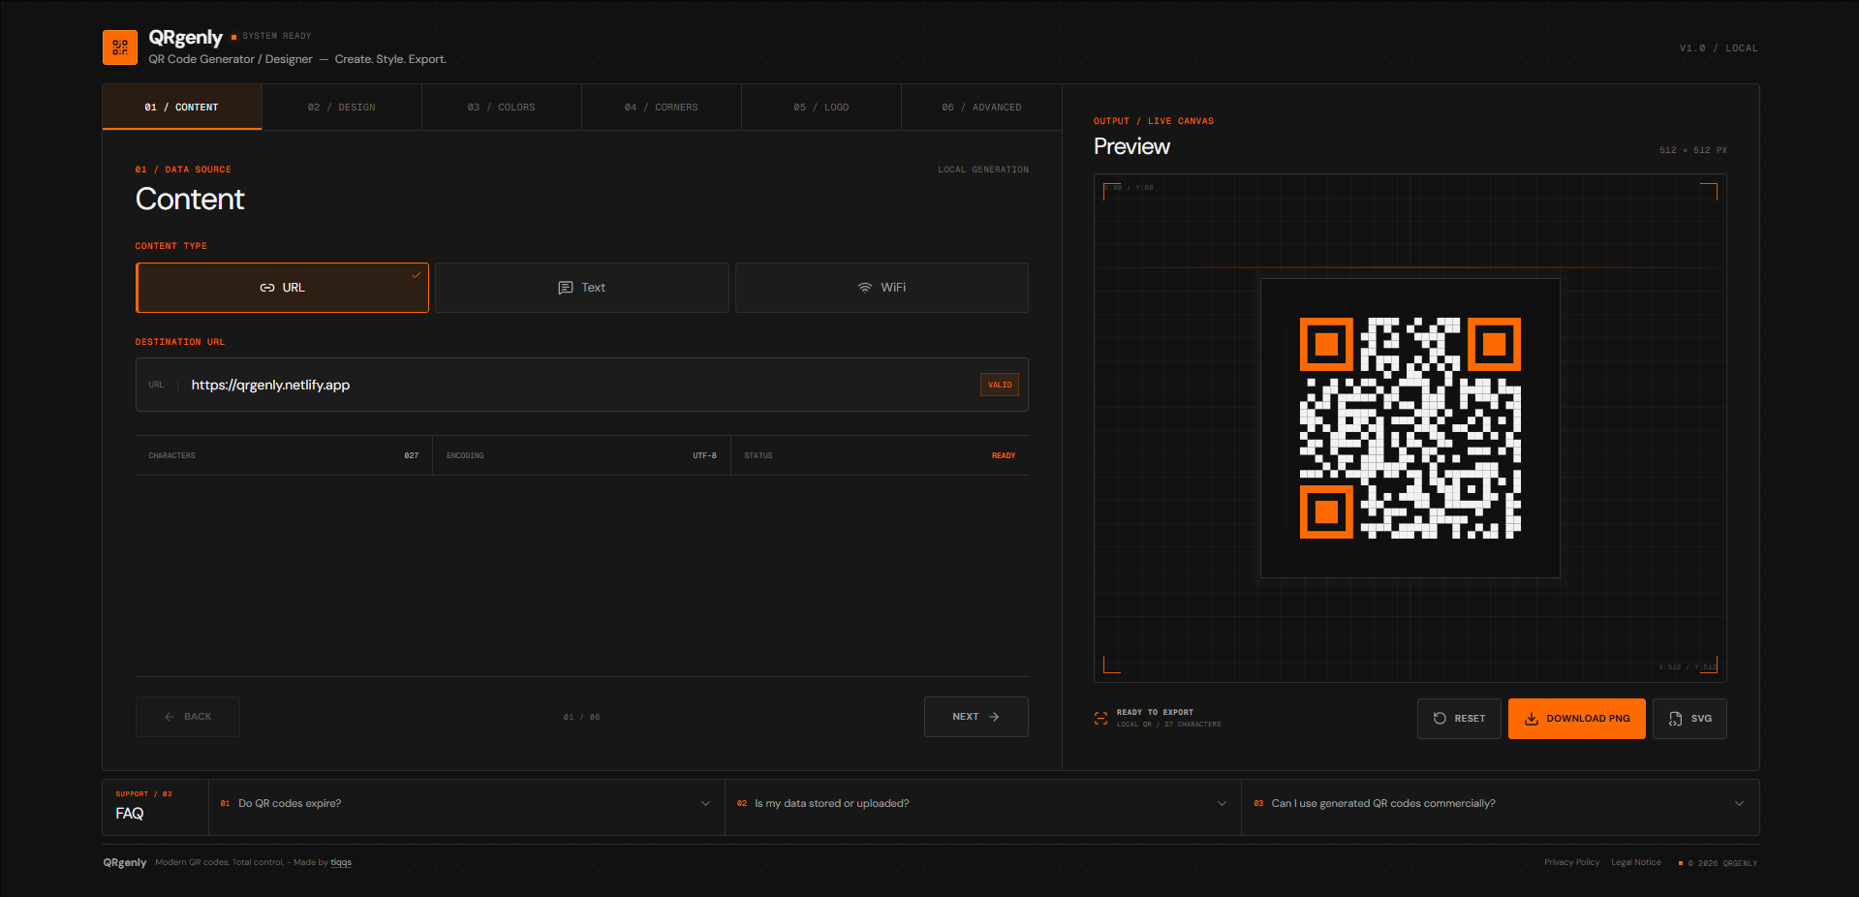Click the 01 / 06 step indicator

click(x=581, y=718)
